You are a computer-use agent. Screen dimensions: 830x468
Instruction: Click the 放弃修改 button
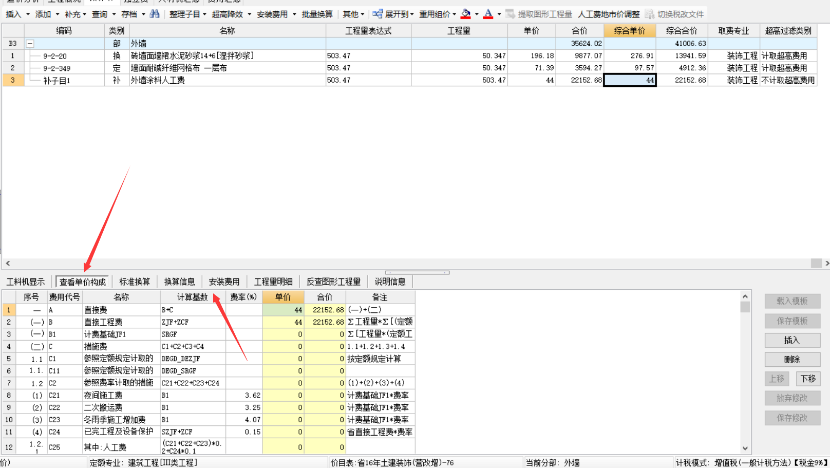tap(792, 398)
